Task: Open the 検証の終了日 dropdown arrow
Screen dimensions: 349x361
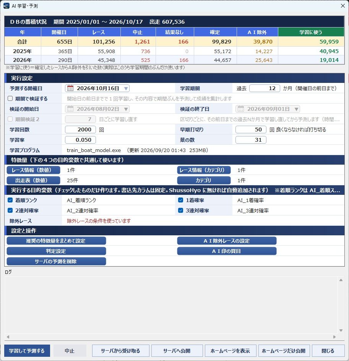Action: tap(296, 109)
